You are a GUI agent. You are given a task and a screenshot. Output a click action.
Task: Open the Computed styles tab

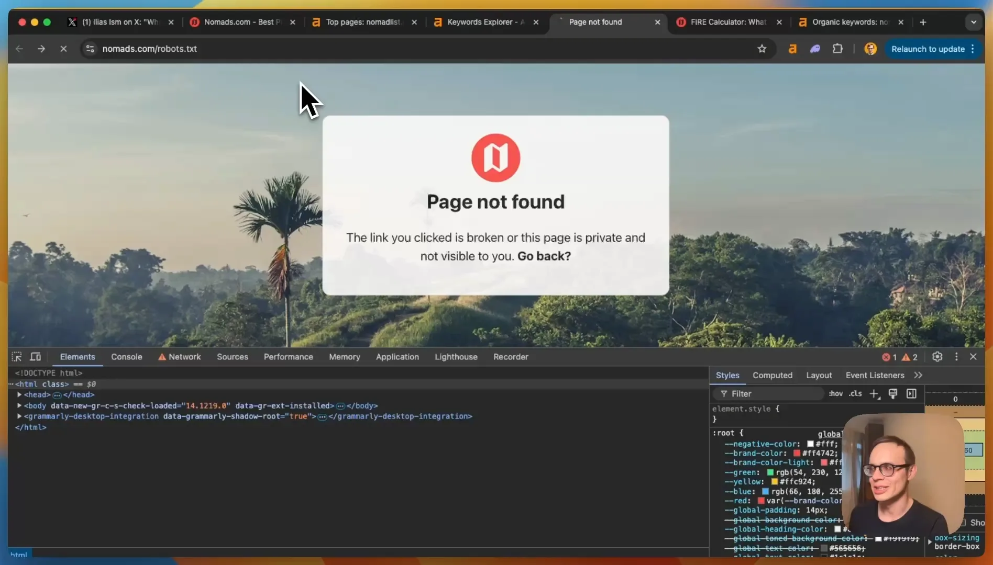coord(773,375)
